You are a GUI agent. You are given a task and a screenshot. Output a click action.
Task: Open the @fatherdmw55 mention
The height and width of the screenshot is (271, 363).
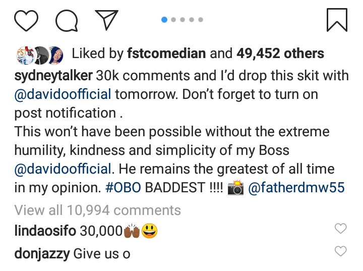click(x=297, y=188)
